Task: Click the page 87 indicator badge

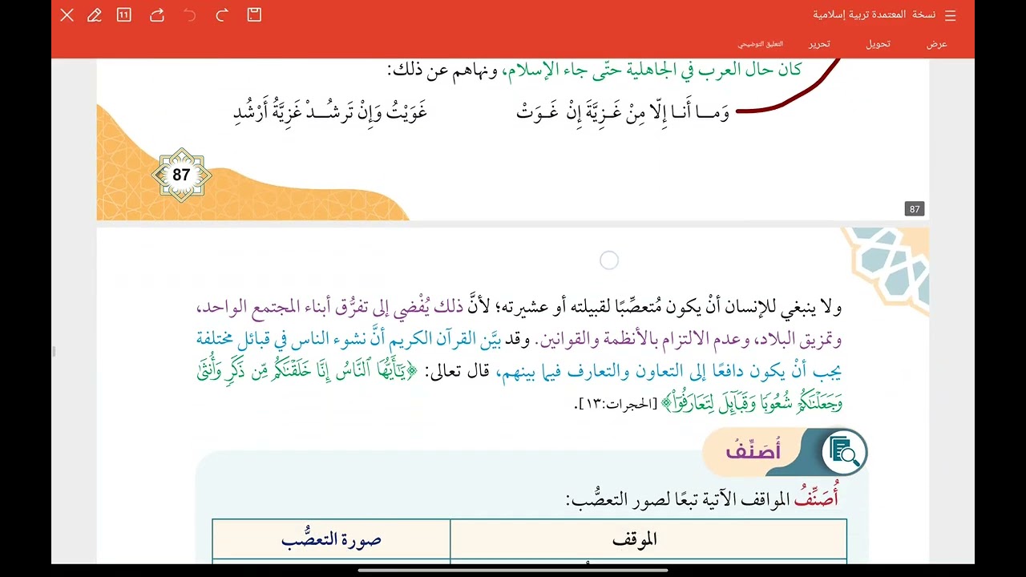Action: coord(915,209)
